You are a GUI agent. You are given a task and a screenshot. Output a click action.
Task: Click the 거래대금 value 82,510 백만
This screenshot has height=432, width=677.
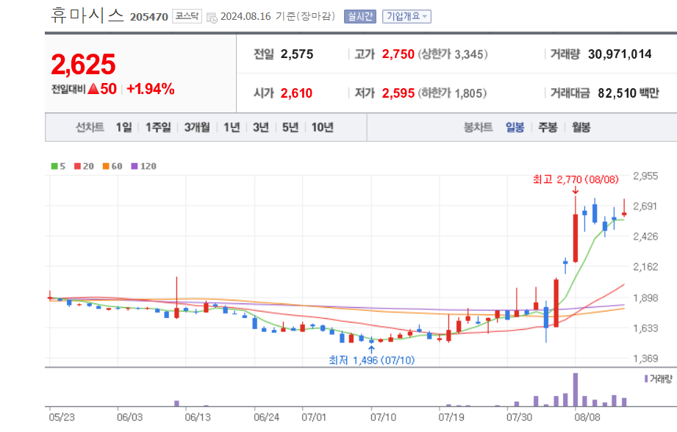(628, 93)
